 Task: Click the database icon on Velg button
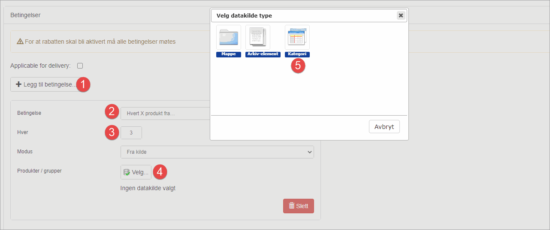click(127, 172)
